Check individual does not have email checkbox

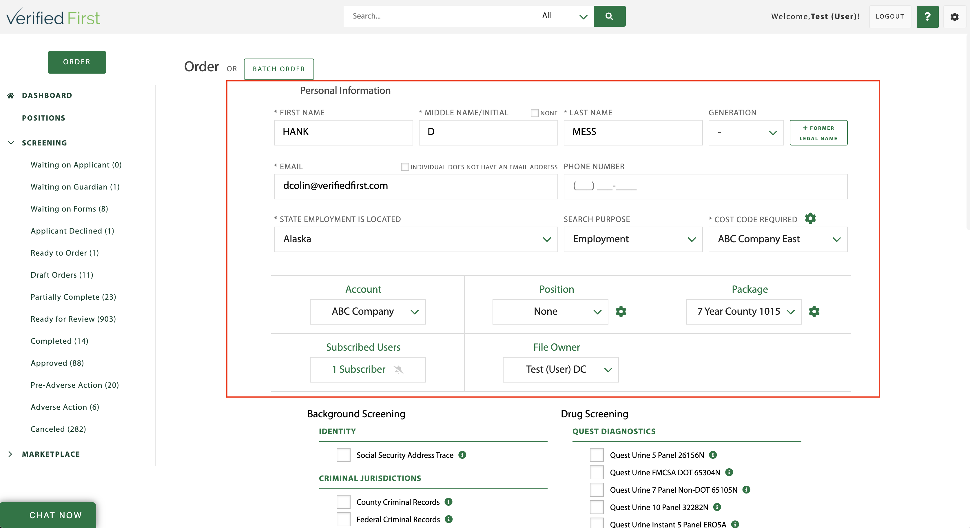coord(405,167)
